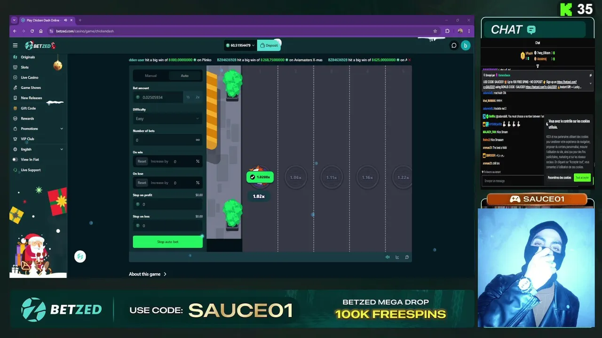Open Game Shows in sidebar
Image resolution: width=602 pixels, height=338 pixels.
point(31,88)
